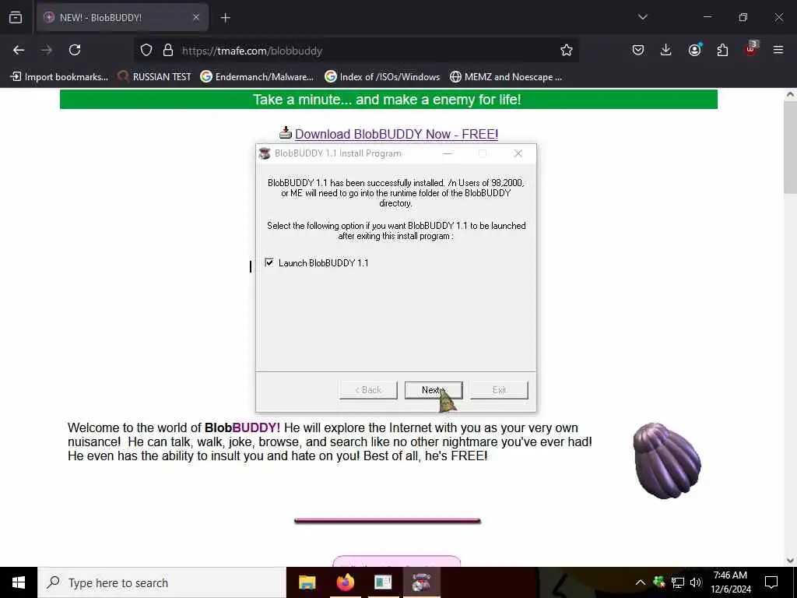Click Next button in installer
This screenshot has width=797, height=598.
434,390
